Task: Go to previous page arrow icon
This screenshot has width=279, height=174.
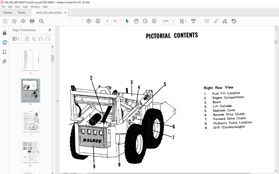Action: (x=89, y=21)
